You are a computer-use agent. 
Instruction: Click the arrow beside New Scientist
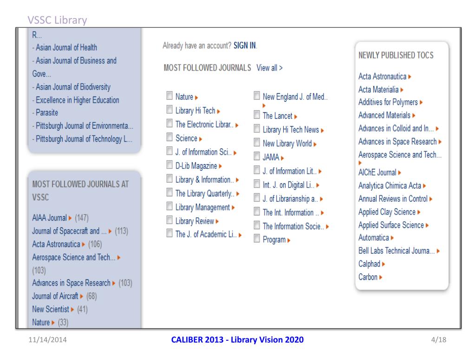pyautogui.click(x=72, y=310)
